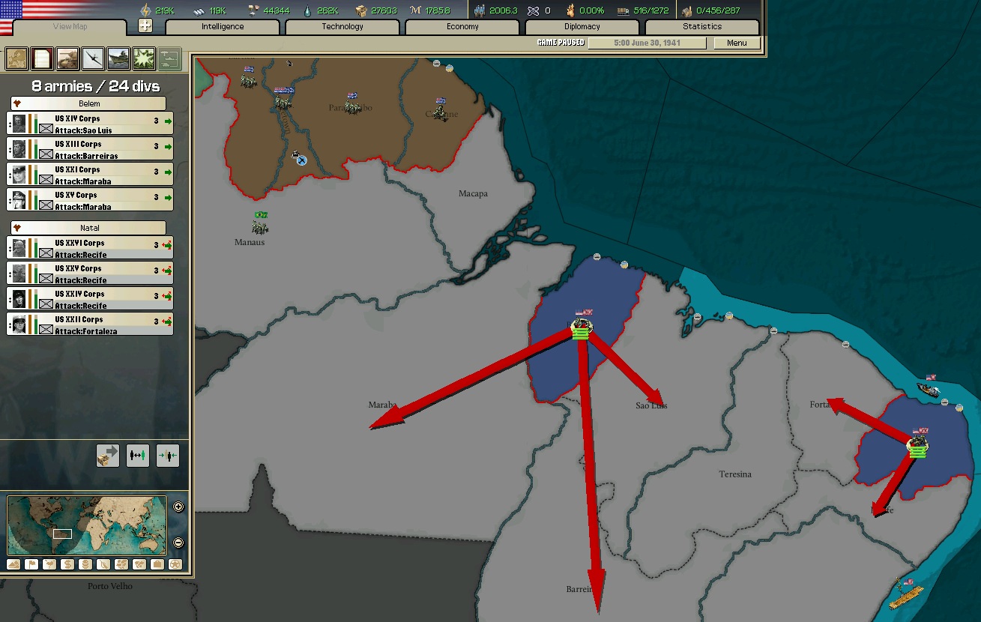Click the date and time display
Image resolution: width=981 pixels, height=622 pixels.
(x=647, y=43)
